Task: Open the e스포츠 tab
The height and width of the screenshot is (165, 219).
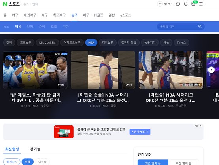Action: pyautogui.click(x=126, y=15)
